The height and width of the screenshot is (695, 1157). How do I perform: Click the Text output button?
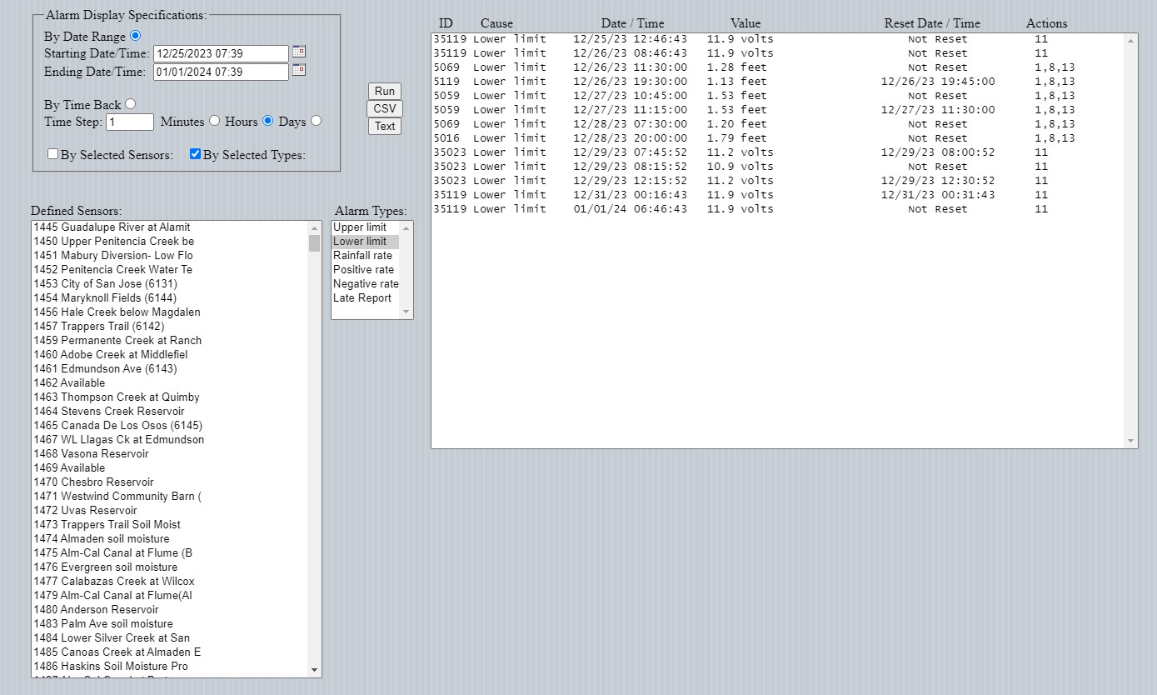coord(384,126)
